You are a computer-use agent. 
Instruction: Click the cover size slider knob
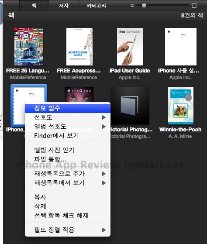pos(144,6)
